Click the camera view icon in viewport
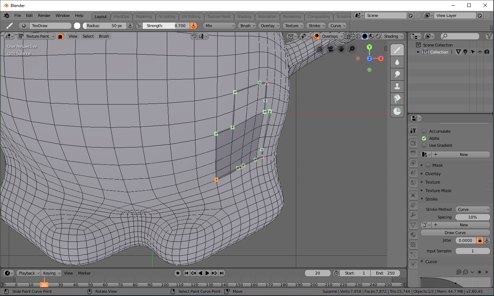 pyautogui.click(x=330, y=49)
